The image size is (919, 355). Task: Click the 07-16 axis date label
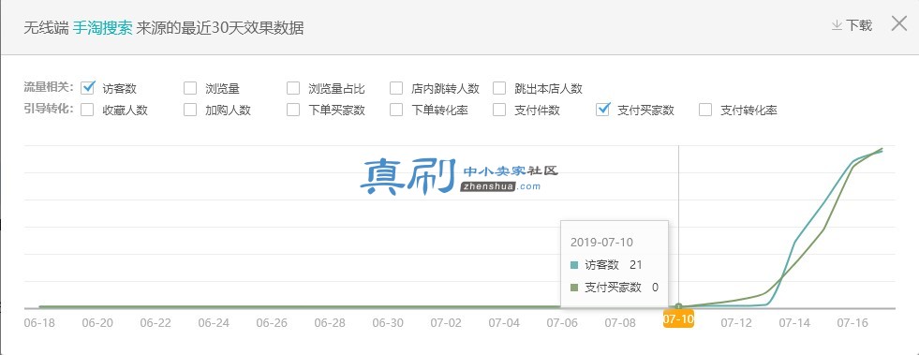coord(852,323)
